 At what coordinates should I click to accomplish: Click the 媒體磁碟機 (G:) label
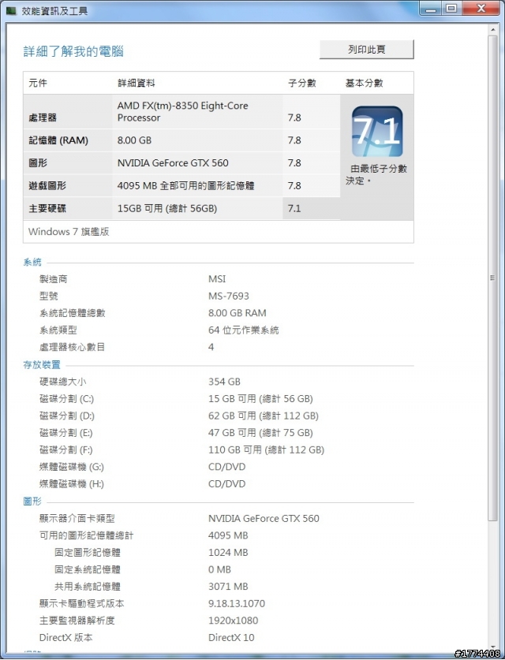(72, 467)
